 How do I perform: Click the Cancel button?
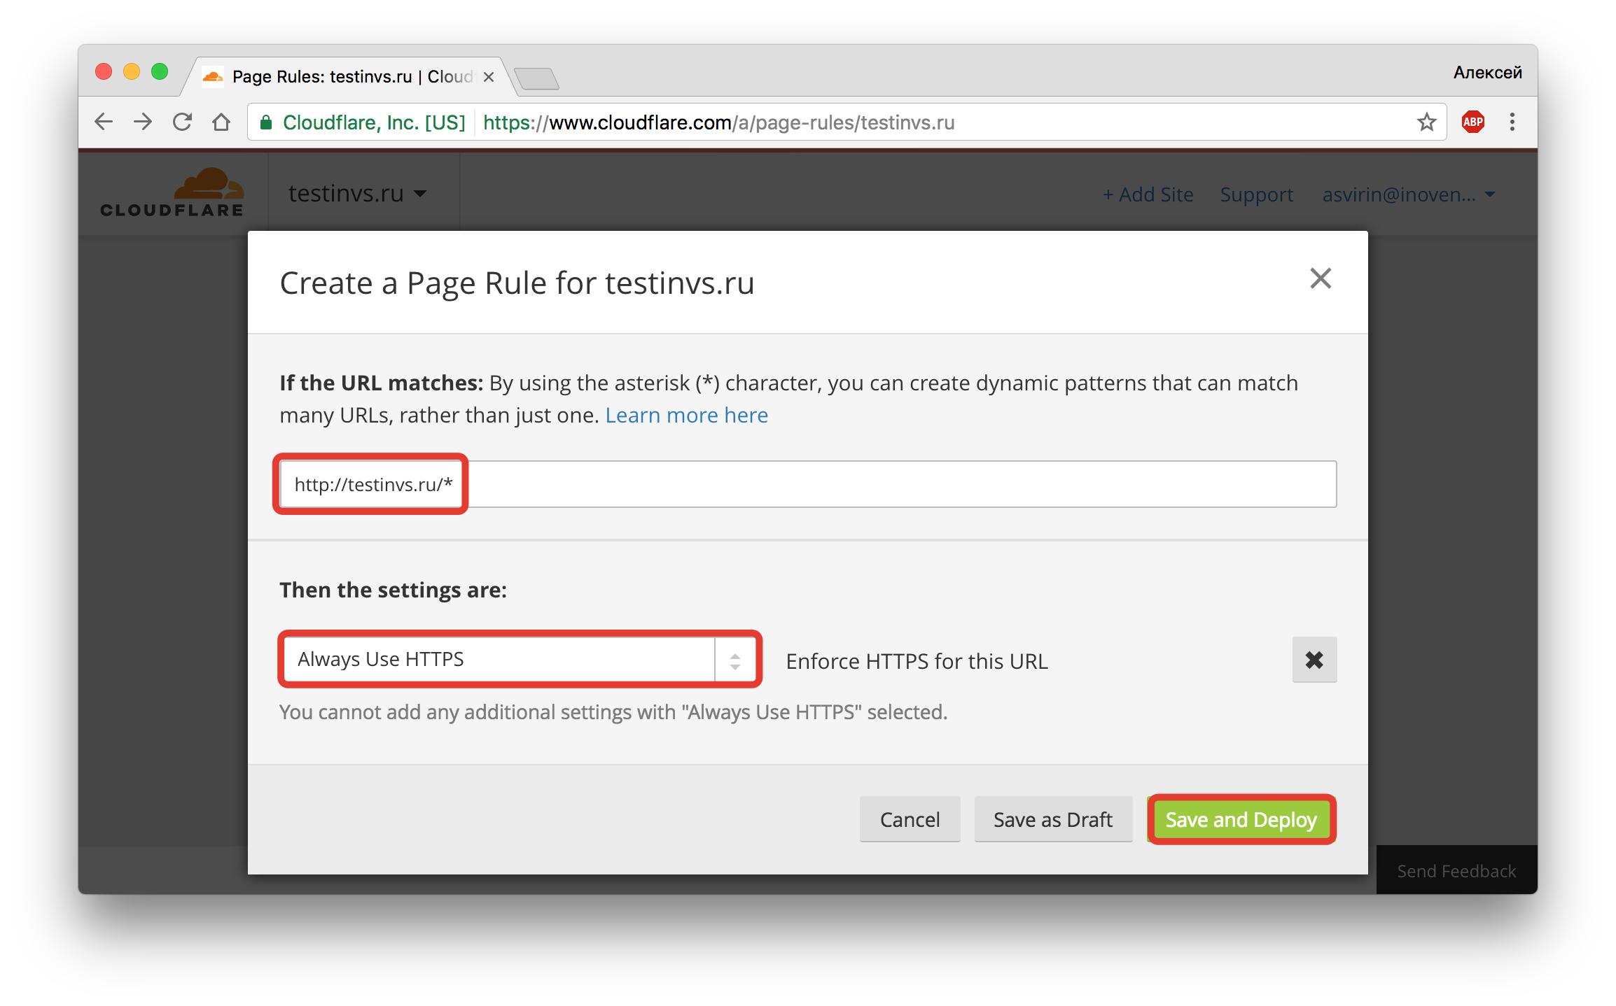pyautogui.click(x=910, y=819)
